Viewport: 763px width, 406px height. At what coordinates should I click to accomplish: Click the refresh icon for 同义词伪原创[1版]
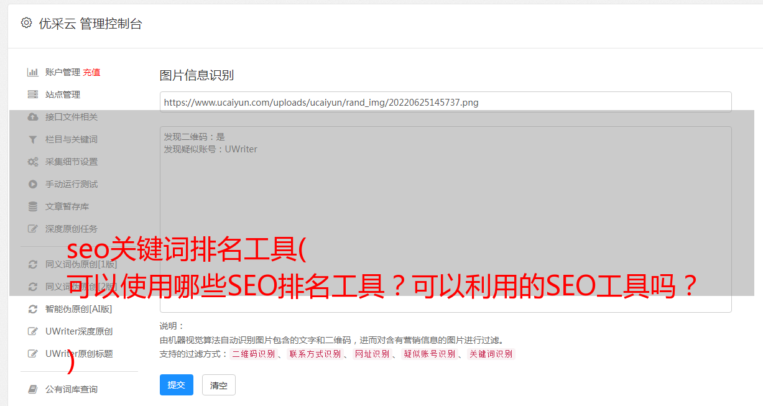[x=33, y=264]
